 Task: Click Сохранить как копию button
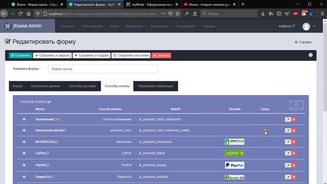131,56
